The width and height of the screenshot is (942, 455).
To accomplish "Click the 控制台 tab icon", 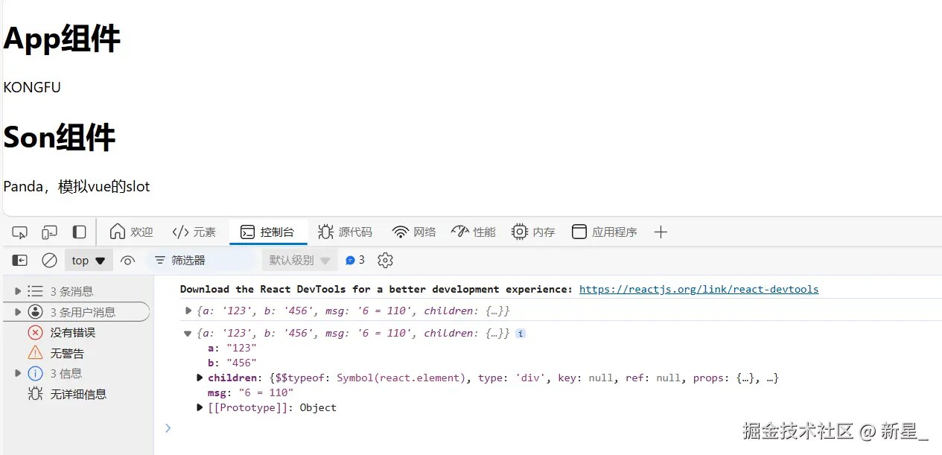I will (248, 232).
